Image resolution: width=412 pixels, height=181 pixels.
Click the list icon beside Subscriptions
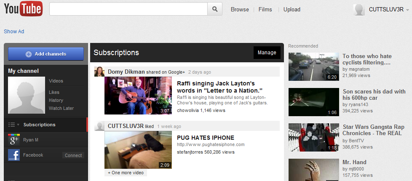[x=11, y=125]
